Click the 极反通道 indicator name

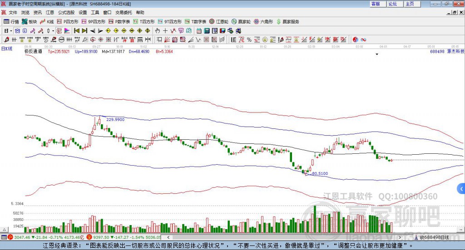point(33,51)
